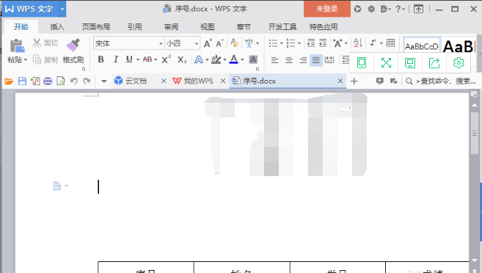482x273 pixels.
Task: Switch to the 云文档 document tab
Action: (136, 81)
